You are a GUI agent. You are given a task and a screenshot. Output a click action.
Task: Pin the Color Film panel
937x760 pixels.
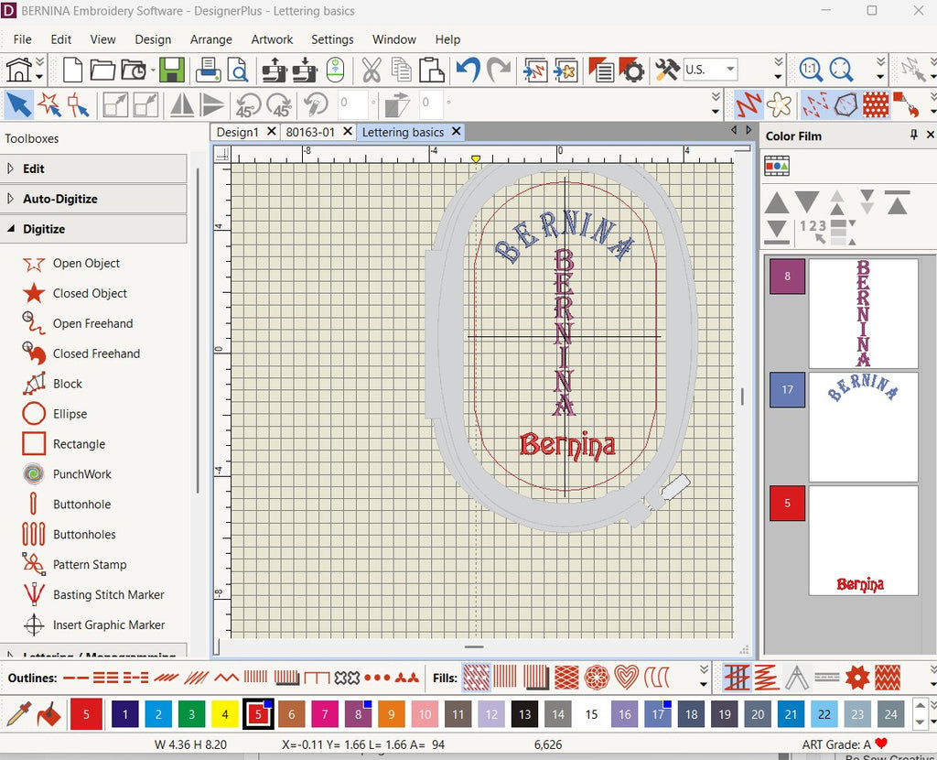(913, 136)
